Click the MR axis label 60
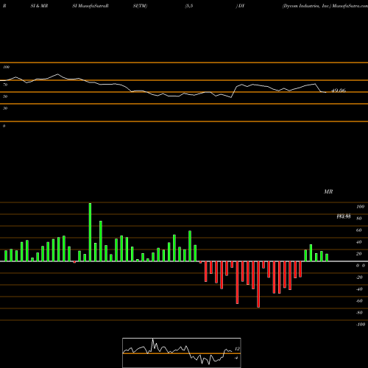The width and height of the screenshot is (368, 368). tap(358, 230)
